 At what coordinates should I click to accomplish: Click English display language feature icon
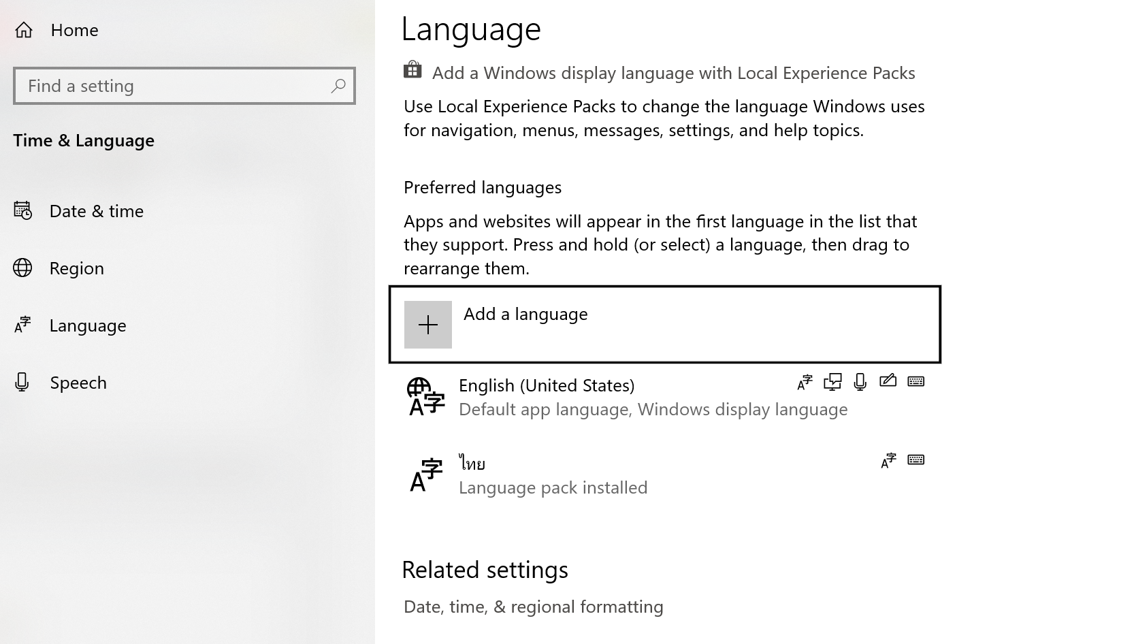click(805, 383)
